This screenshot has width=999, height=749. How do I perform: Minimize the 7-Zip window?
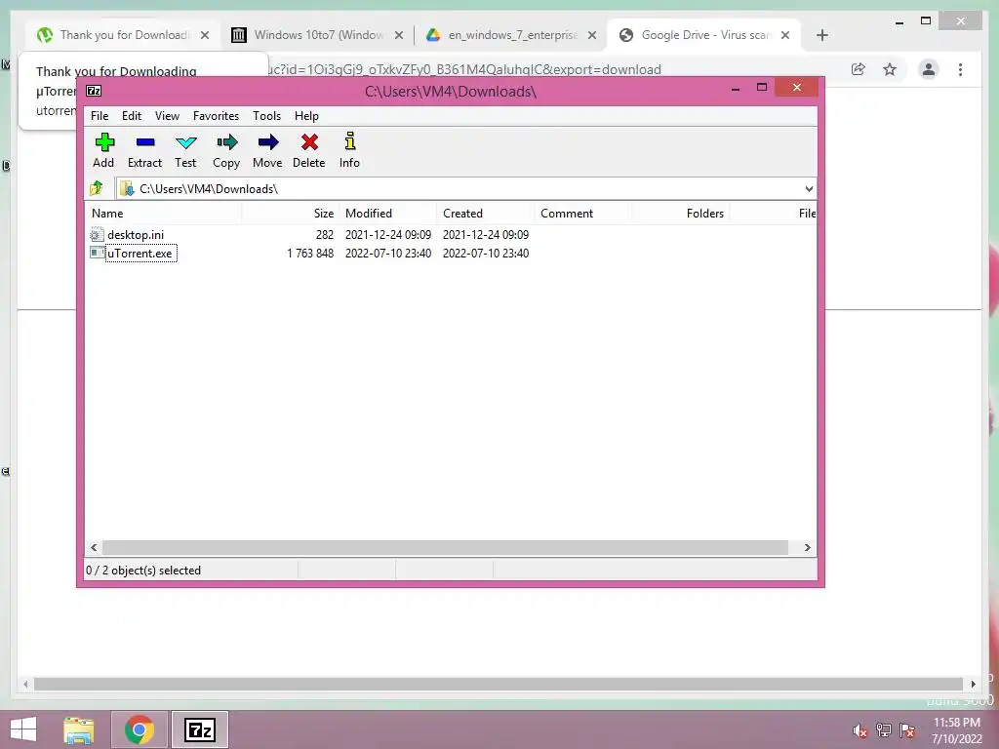click(x=736, y=89)
